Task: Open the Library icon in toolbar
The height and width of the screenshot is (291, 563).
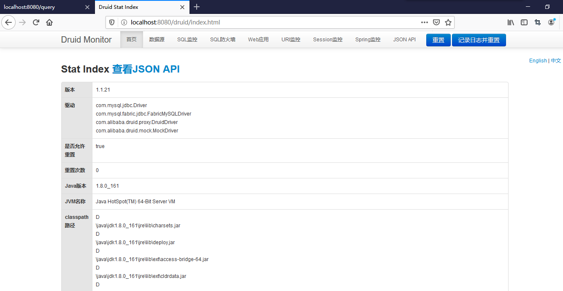Action: coord(511,22)
